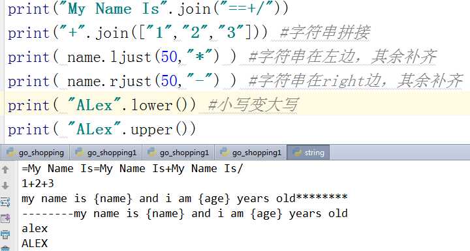Viewport: 470px width, 251px height.
Task: Toggle the Use Soft Wraps icon
Action: coord(5,202)
